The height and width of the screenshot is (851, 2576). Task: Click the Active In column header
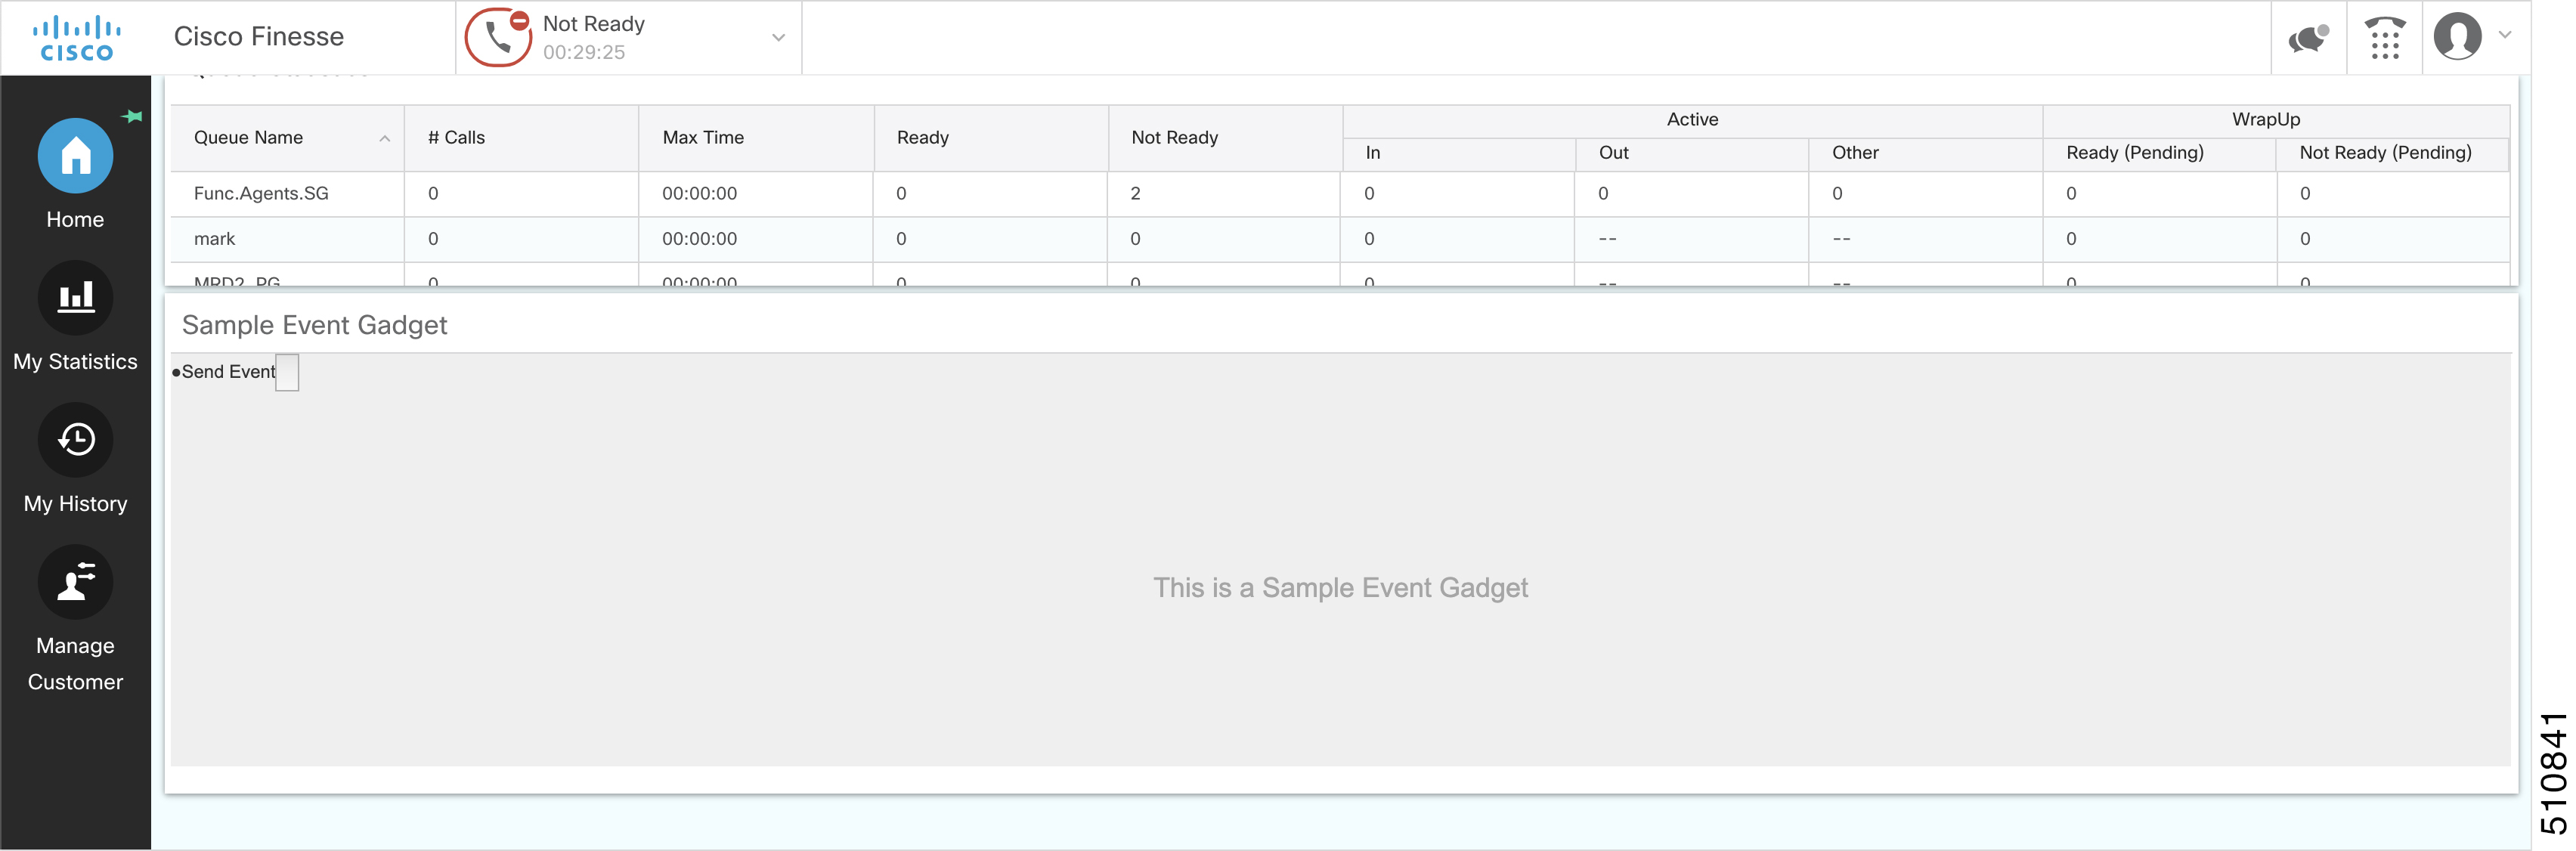(1459, 153)
